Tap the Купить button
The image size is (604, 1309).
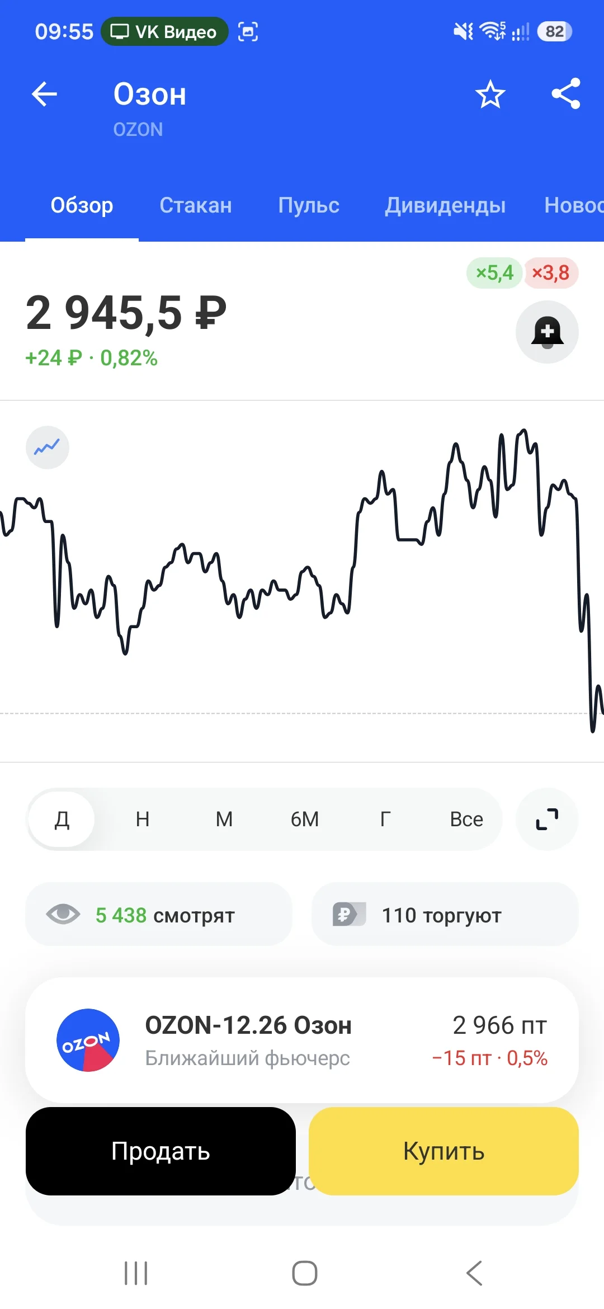click(443, 1151)
